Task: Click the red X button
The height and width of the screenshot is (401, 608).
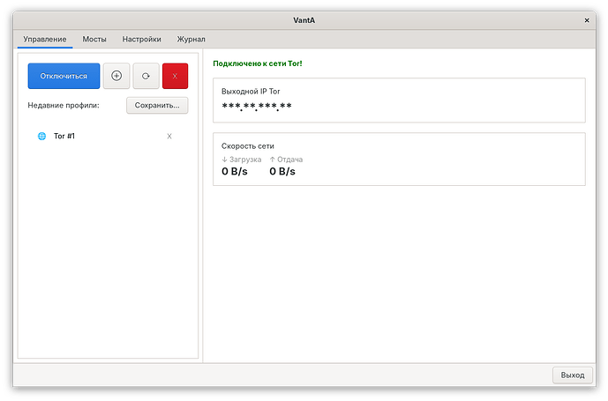Action: (175, 76)
